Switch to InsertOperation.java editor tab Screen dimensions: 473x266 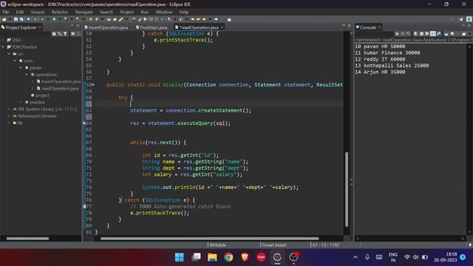pyautogui.click(x=106, y=27)
